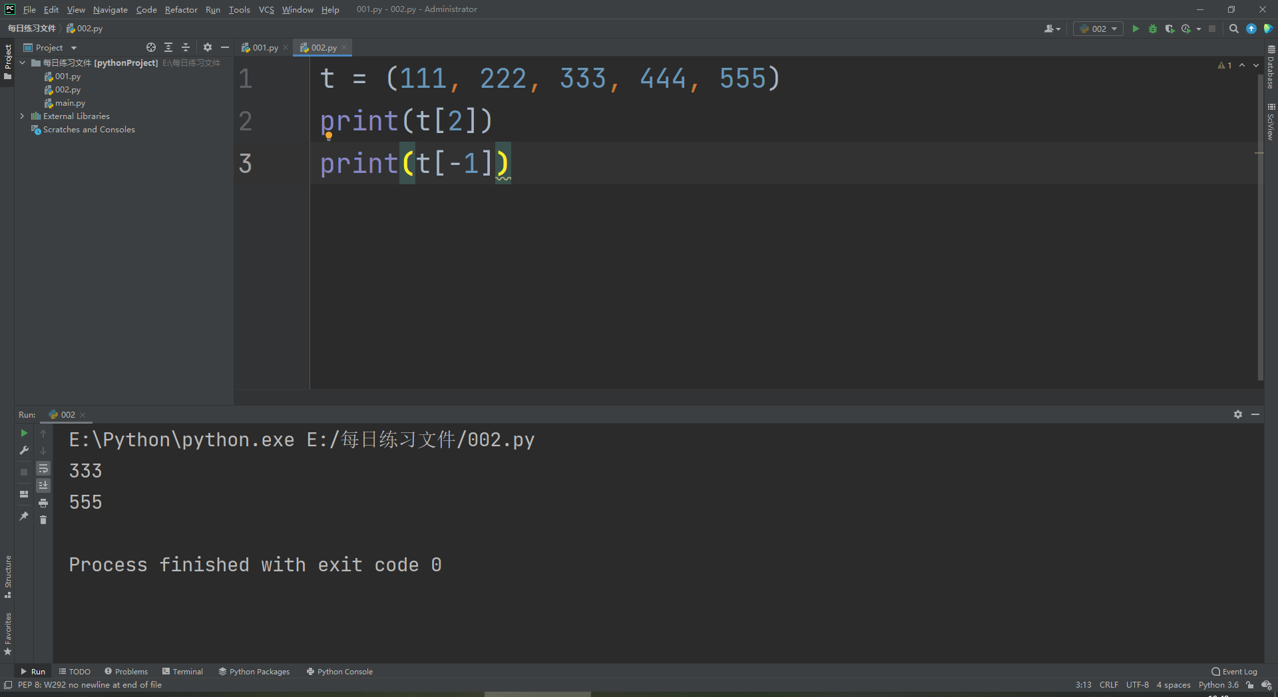Select 001.py in project tree
The height and width of the screenshot is (697, 1278).
[68, 76]
